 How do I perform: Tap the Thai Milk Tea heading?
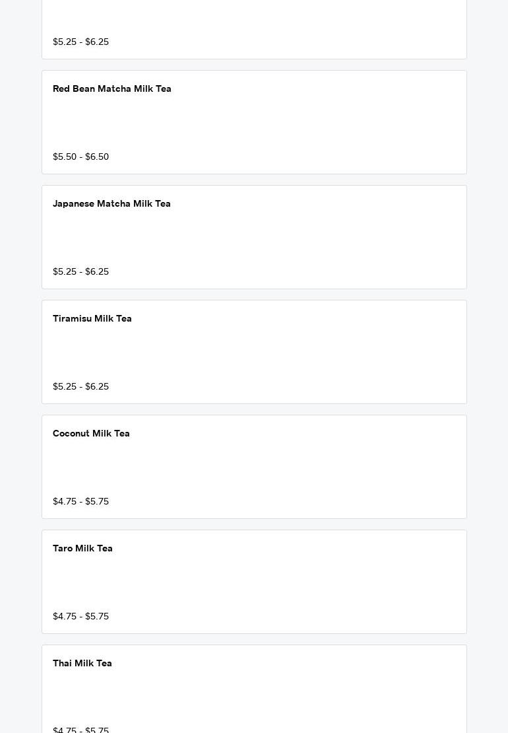point(82,664)
